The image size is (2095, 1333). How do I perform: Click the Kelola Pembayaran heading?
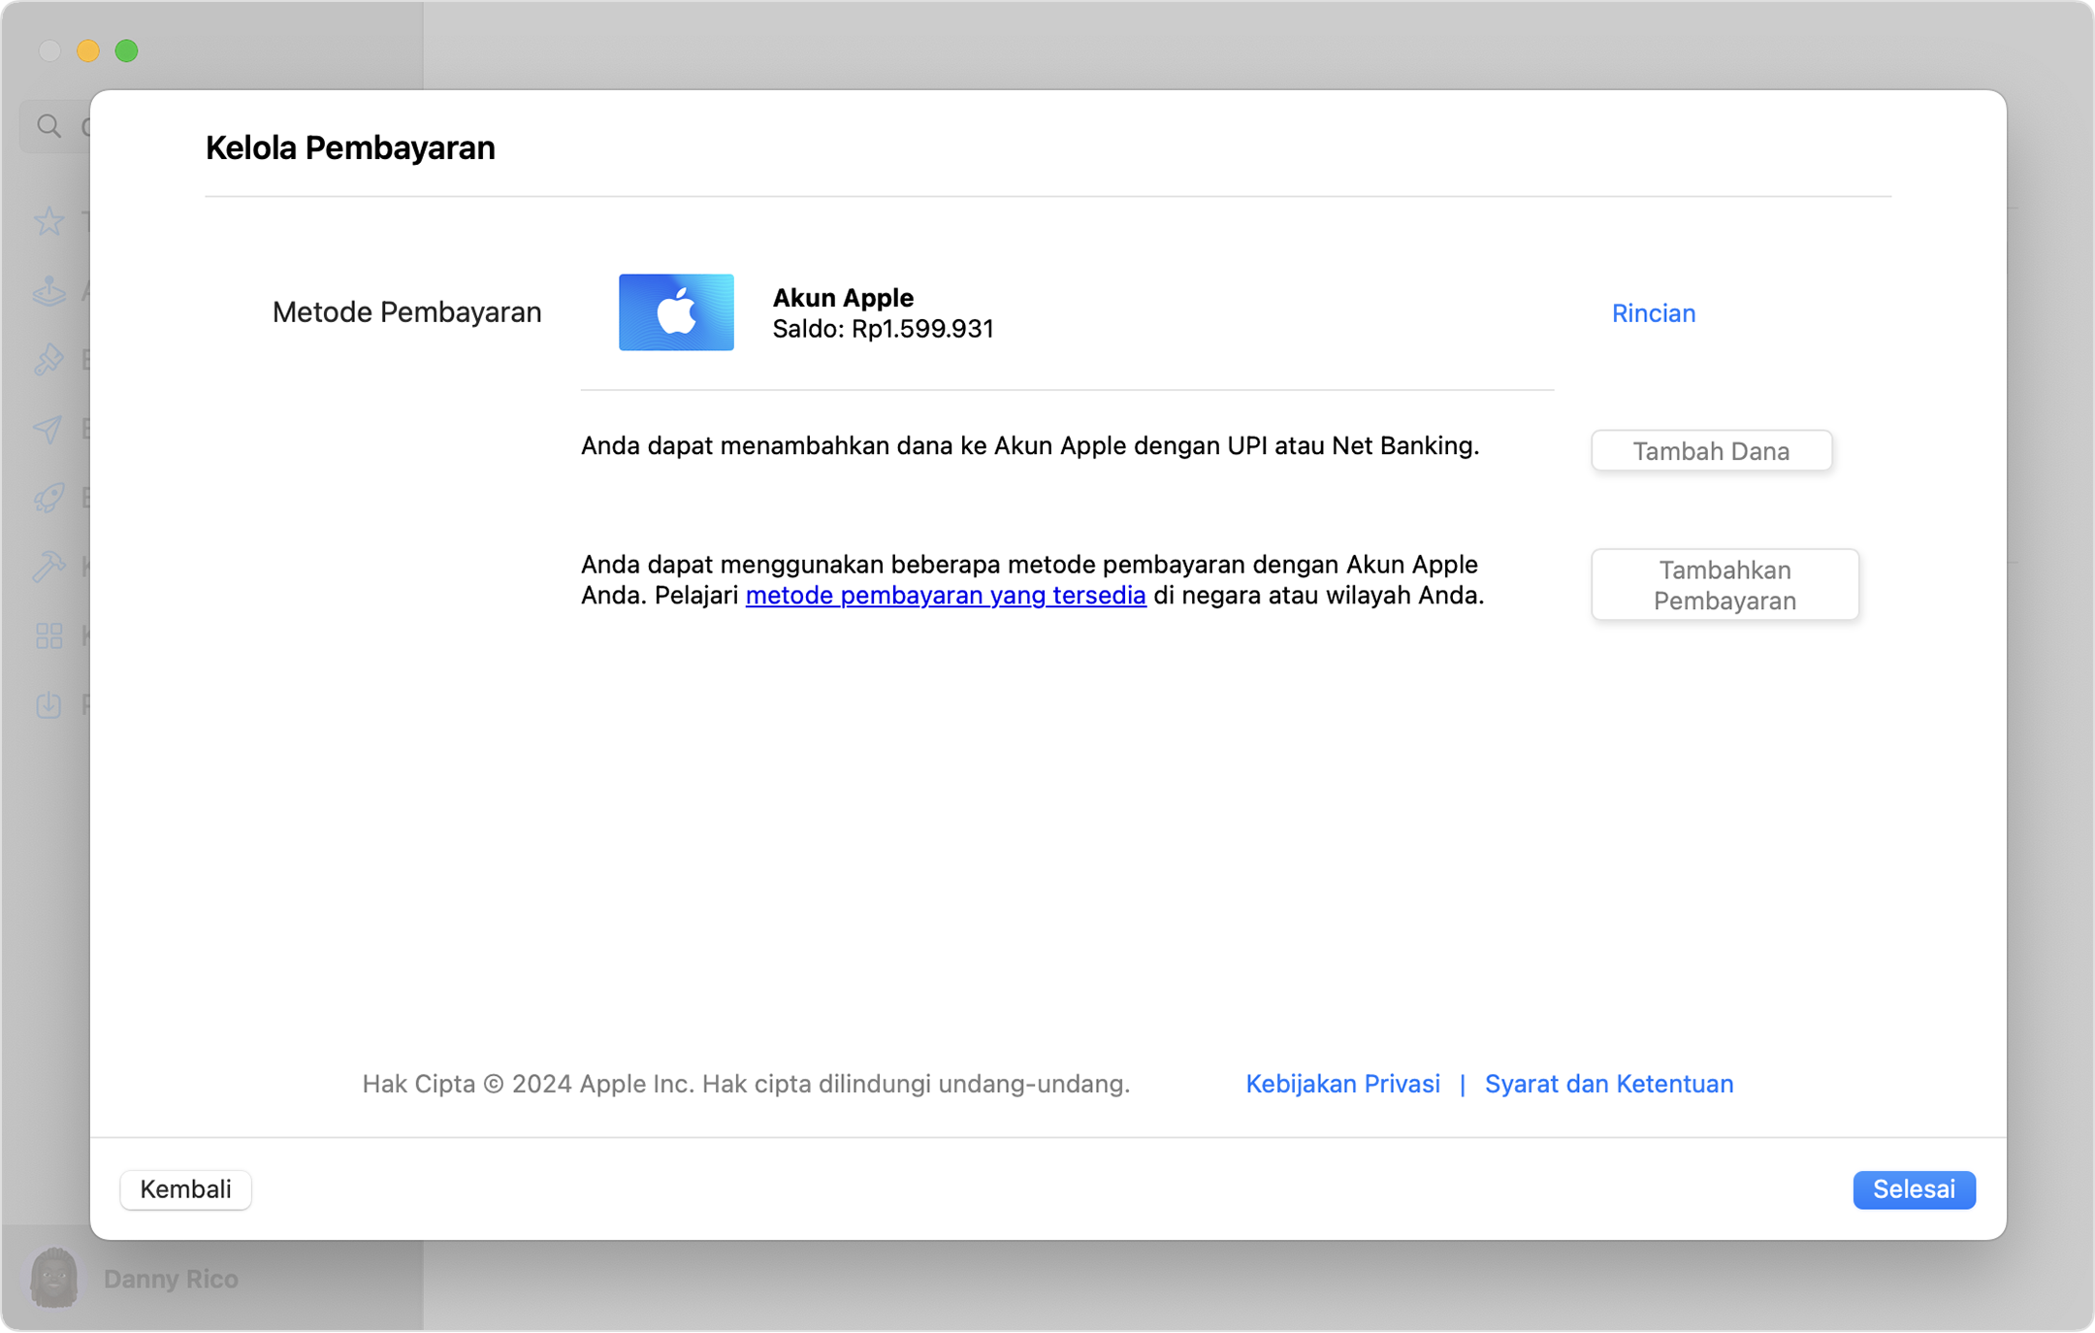350,147
